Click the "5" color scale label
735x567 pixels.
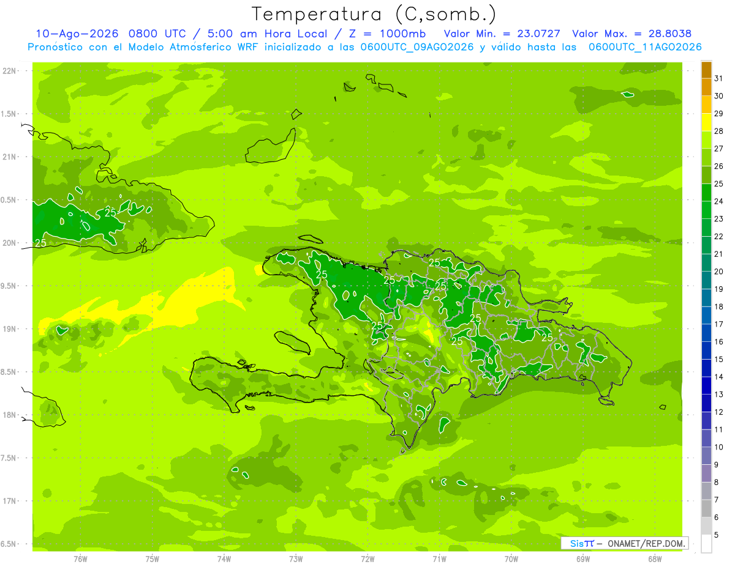click(x=717, y=535)
